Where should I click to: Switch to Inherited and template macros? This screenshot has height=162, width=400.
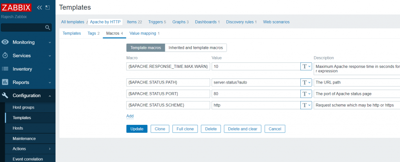coord(196,48)
